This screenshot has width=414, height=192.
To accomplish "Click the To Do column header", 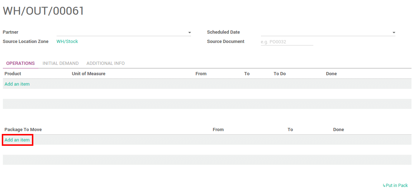I will tap(280, 74).
